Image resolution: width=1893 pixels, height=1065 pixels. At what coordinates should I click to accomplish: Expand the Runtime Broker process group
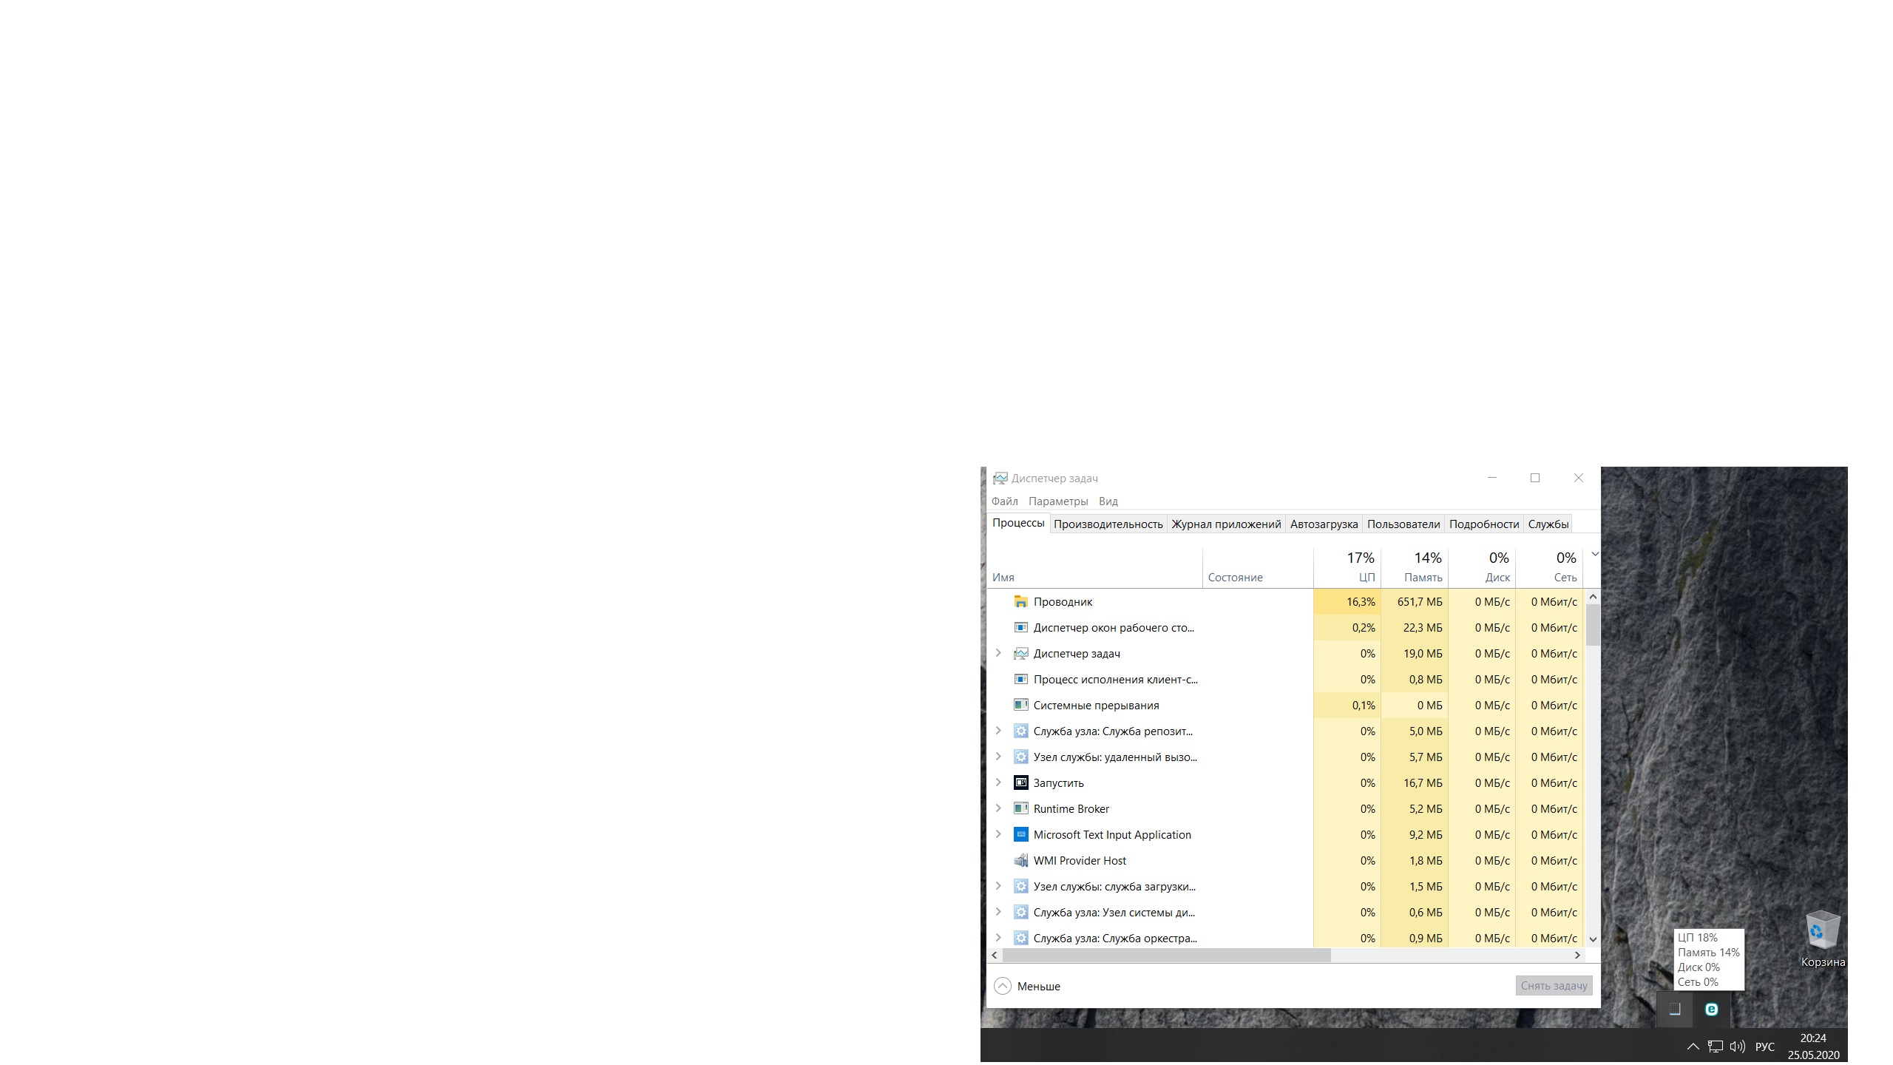pyautogui.click(x=998, y=808)
